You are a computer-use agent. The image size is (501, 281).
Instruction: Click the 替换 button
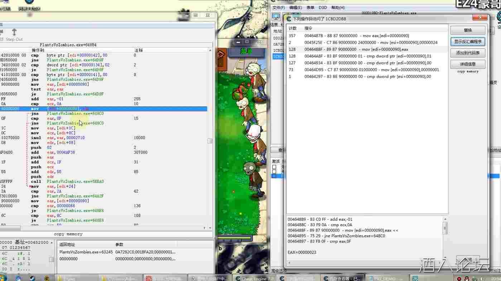468,30
